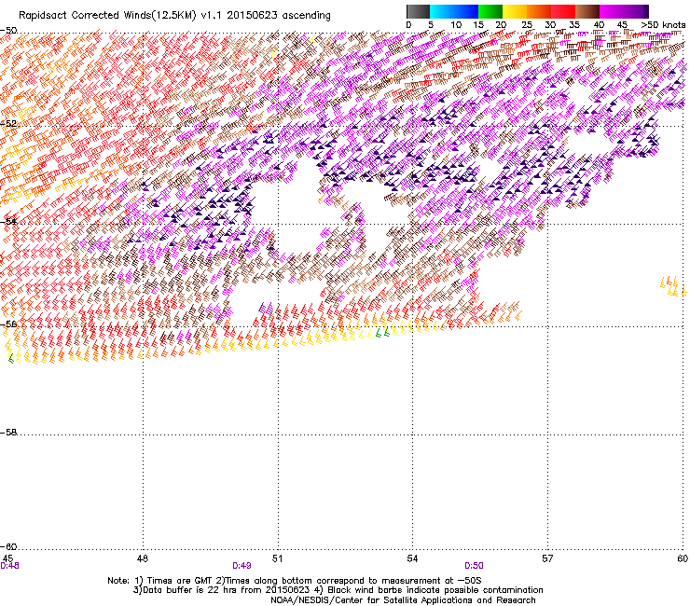Click the '-58' latitude axis label
Image resolution: width=690 pixels, height=606 pixels.
pyautogui.click(x=8, y=433)
